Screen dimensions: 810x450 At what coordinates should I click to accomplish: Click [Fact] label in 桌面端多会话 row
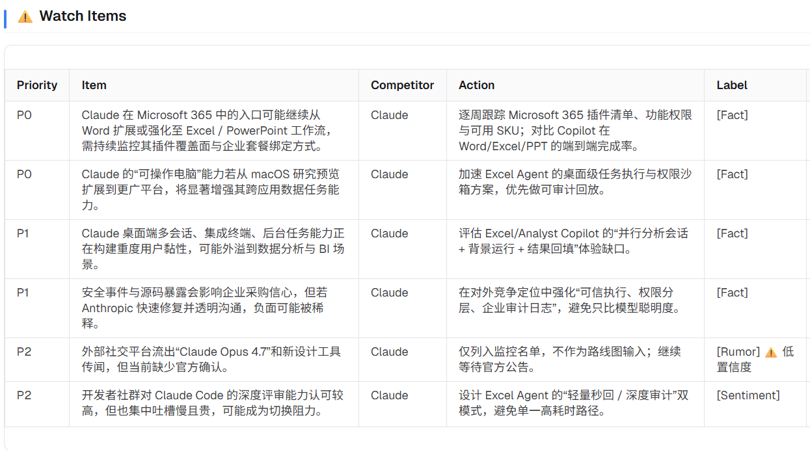733,233
